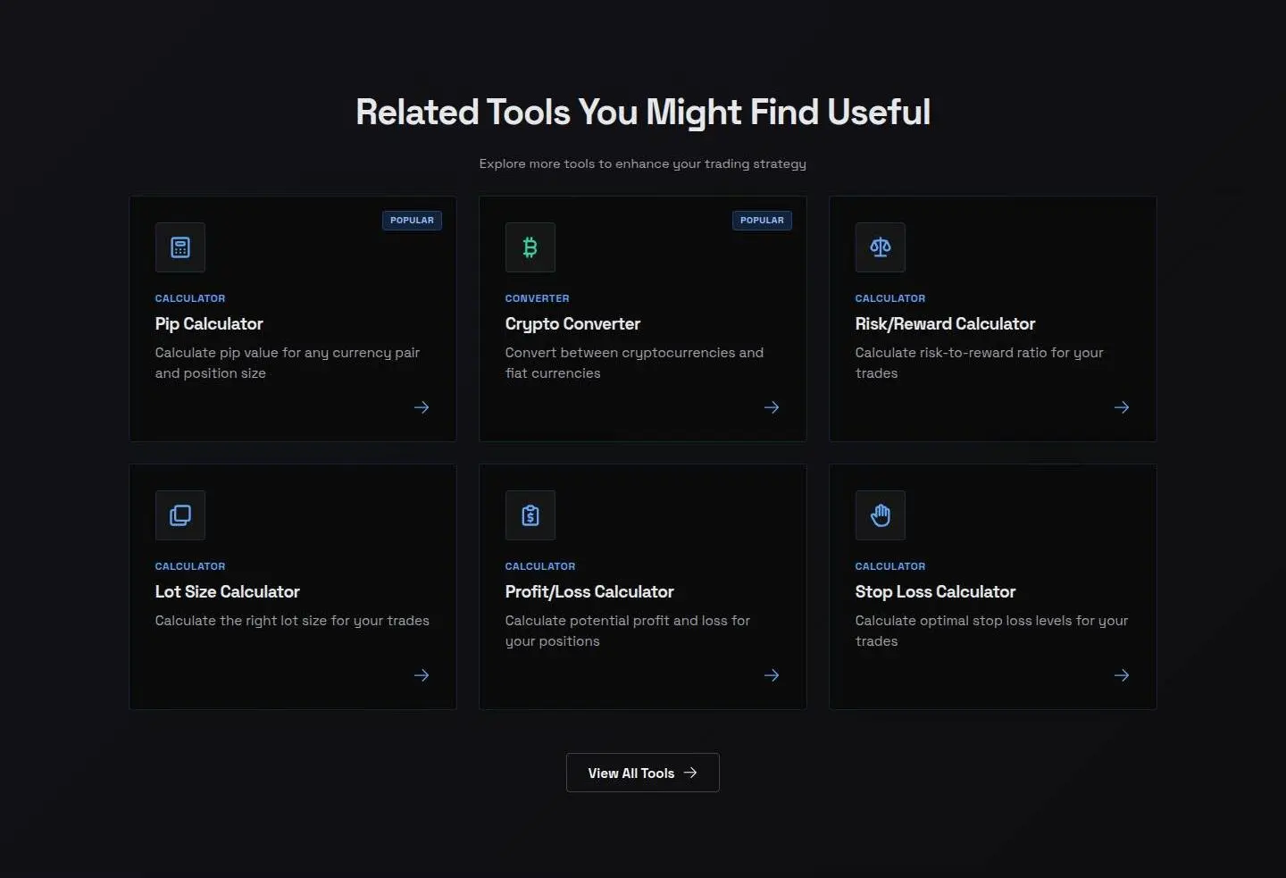Click CALCULATOR label above Risk/Reward Calculator
The height and width of the screenshot is (878, 1286).
(890, 298)
